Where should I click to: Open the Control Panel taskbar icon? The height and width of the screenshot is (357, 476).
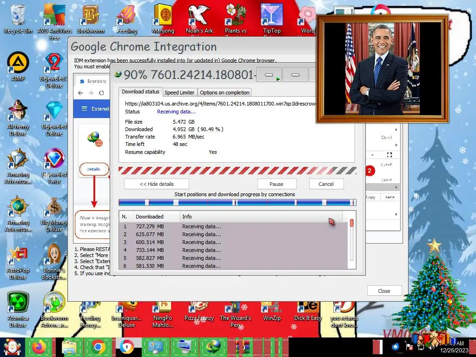[x=156, y=347]
